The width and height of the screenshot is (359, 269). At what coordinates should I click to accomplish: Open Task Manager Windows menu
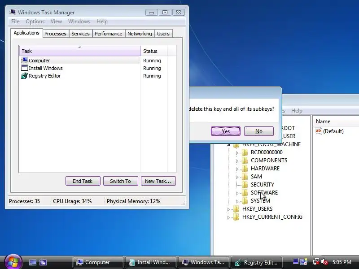click(79, 22)
